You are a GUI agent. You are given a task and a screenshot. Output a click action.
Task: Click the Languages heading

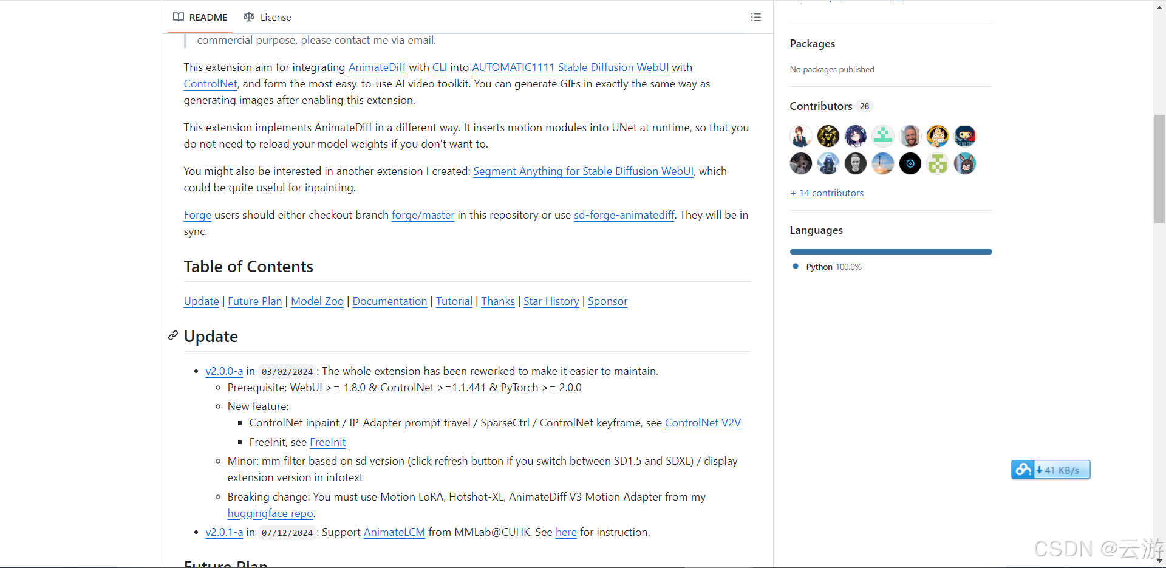[x=816, y=230]
